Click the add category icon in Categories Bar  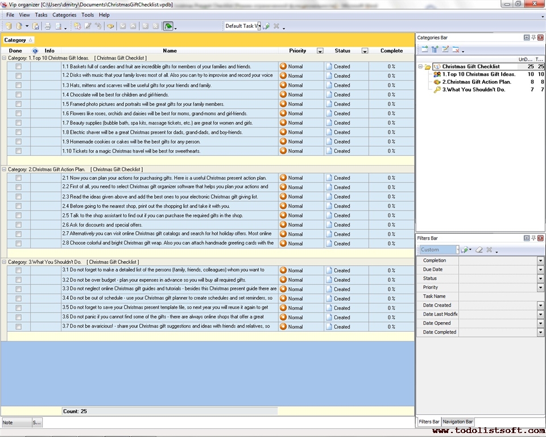click(x=424, y=50)
